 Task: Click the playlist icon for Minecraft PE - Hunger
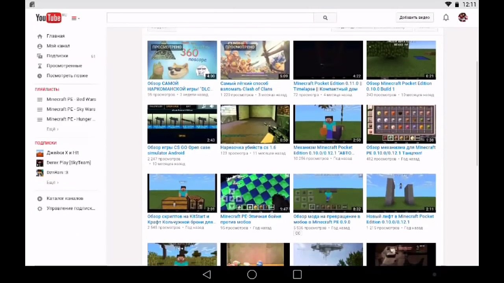pyautogui.click(x=40, y=119)
